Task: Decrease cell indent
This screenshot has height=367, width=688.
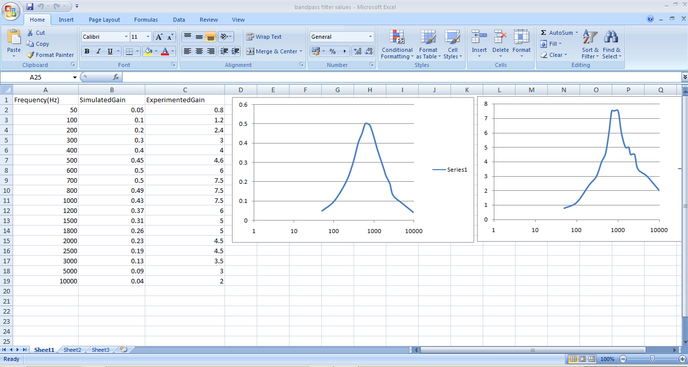Action: coord(223,51)
